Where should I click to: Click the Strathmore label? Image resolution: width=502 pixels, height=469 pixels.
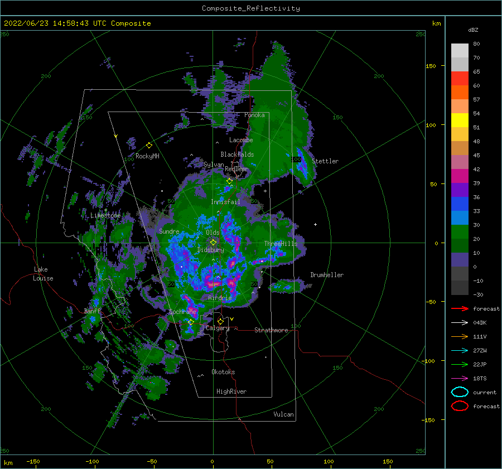click(271, 330)
